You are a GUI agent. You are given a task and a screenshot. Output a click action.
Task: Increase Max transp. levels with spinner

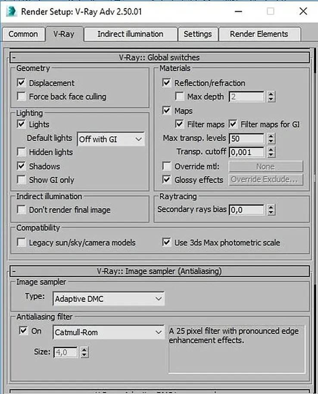[x=271, y=136]
